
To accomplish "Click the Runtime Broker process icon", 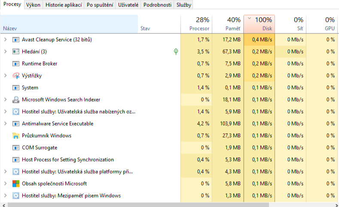I will (16, 63).
